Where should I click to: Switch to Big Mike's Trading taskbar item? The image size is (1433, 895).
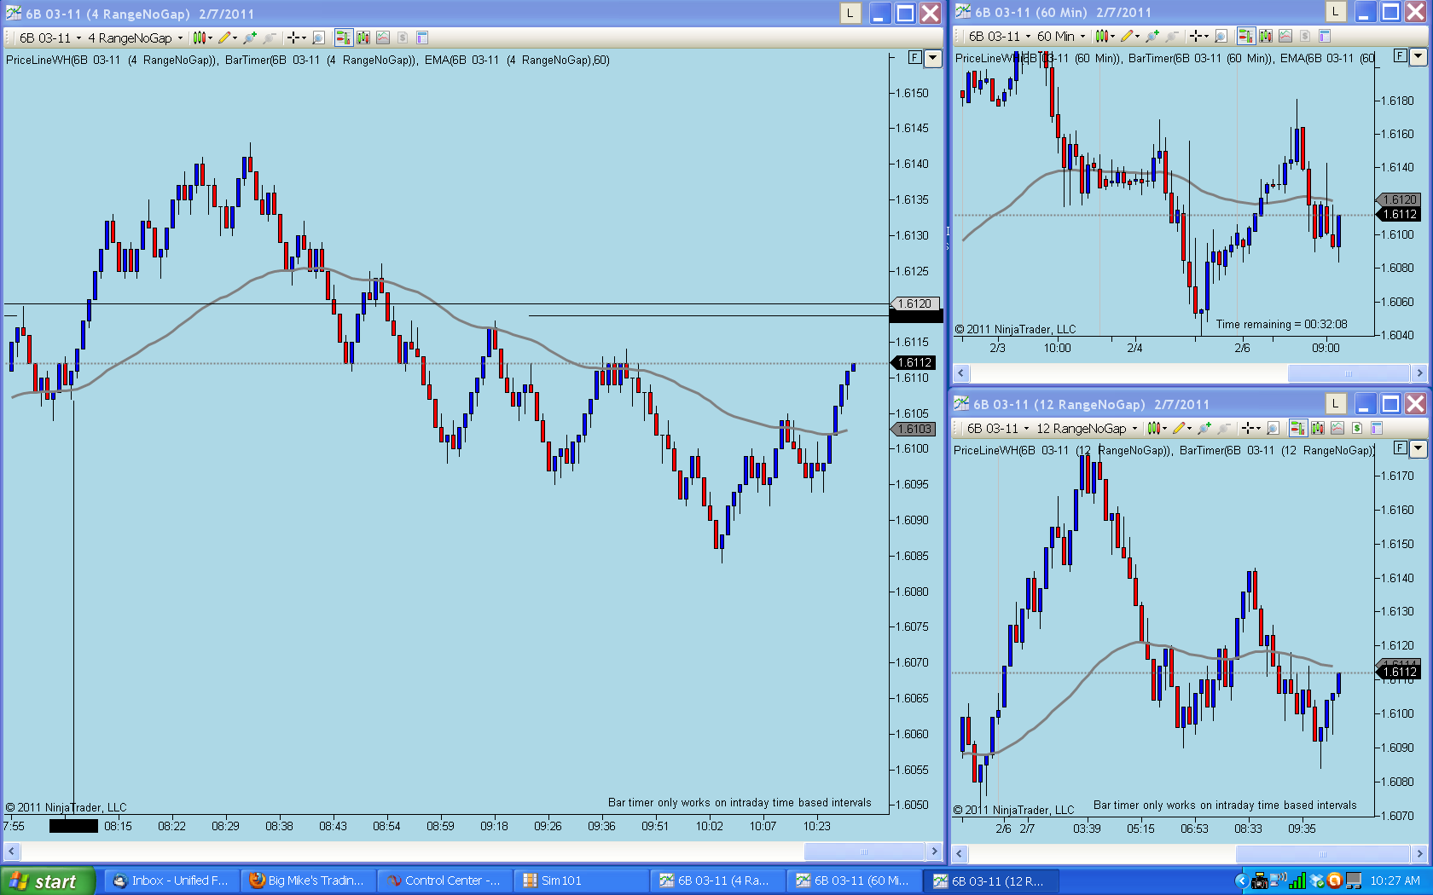(308, 881)
